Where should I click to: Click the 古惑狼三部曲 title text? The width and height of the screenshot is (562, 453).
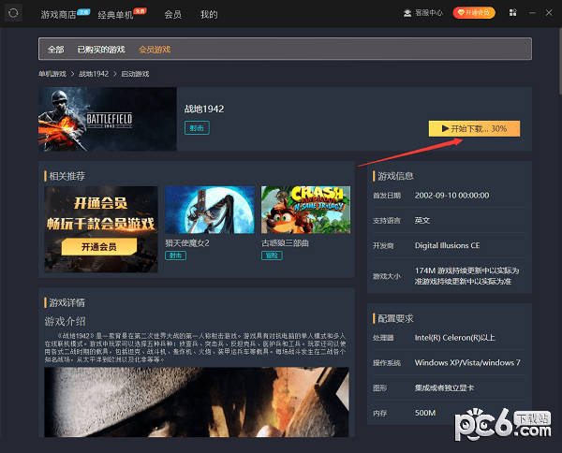285,243
